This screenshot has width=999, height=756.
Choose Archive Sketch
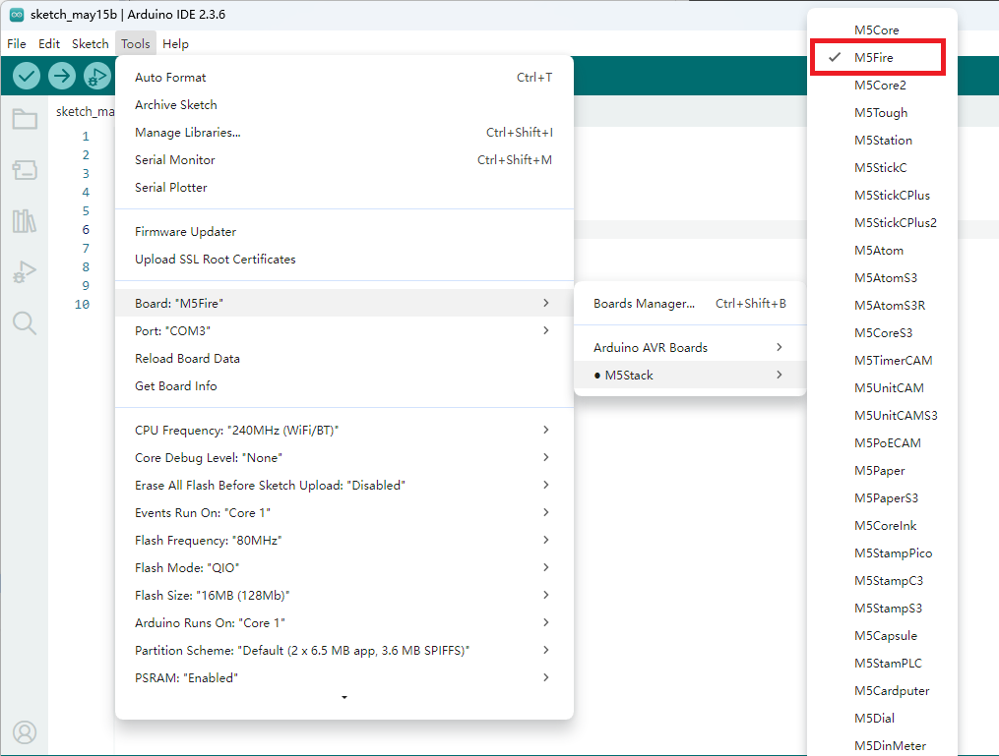344,105
